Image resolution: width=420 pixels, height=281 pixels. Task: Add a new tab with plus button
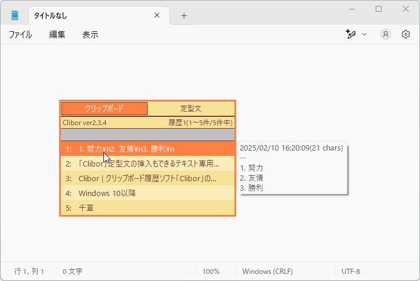(184, 16)
